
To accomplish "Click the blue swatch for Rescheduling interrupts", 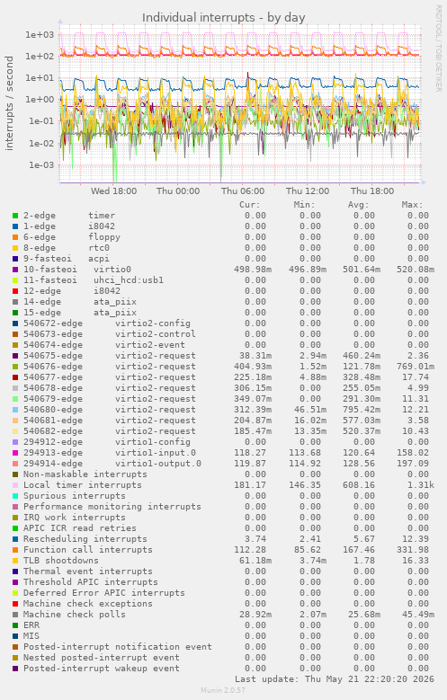I will click(15, 539).
